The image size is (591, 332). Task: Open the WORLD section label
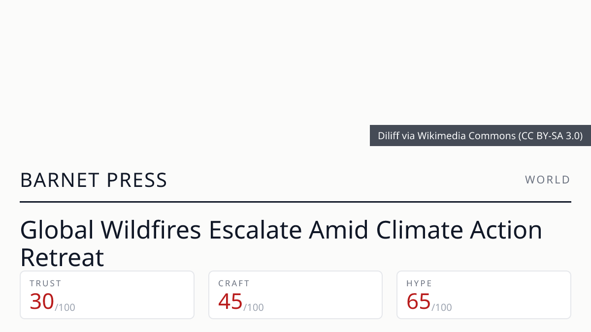[548, 180]
